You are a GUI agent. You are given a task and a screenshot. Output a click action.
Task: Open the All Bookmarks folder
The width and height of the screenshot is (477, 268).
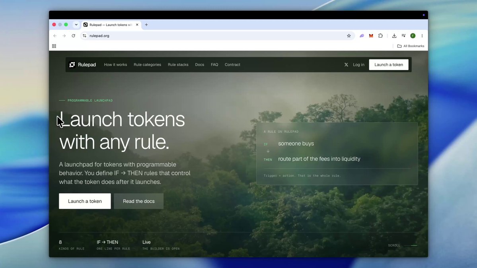[411, 46]
